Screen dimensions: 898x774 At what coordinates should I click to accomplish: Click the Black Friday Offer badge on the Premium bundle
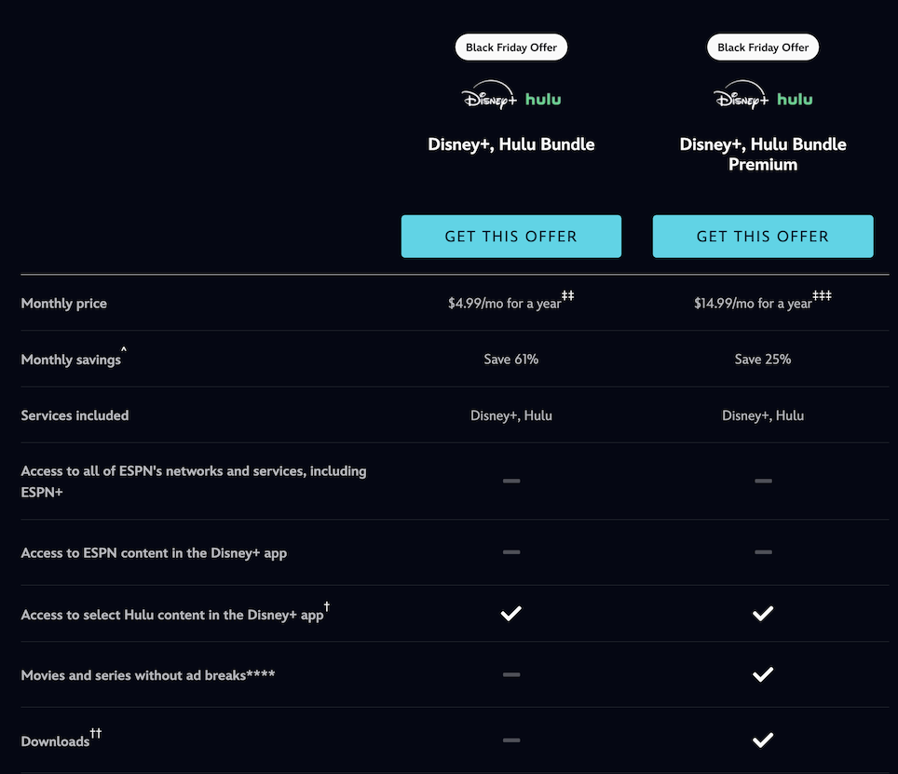[763, 48]
